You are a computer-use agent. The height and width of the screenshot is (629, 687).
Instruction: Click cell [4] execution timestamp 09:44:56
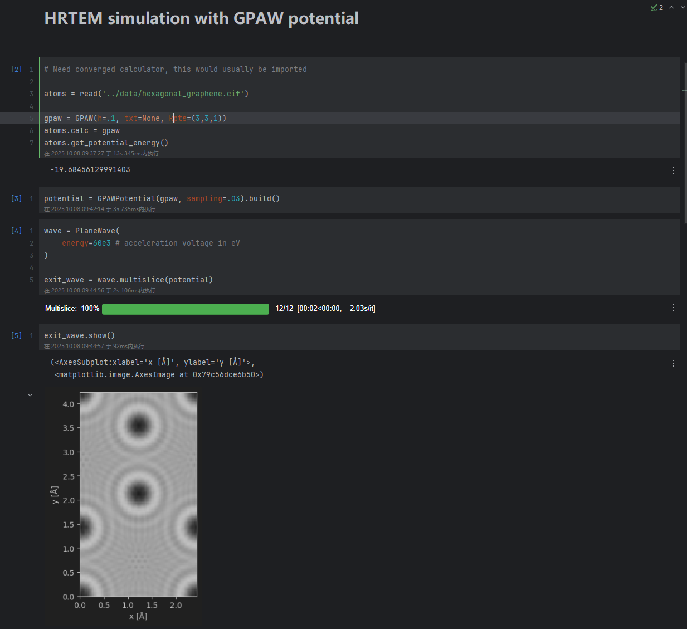[x=100, y=290]
